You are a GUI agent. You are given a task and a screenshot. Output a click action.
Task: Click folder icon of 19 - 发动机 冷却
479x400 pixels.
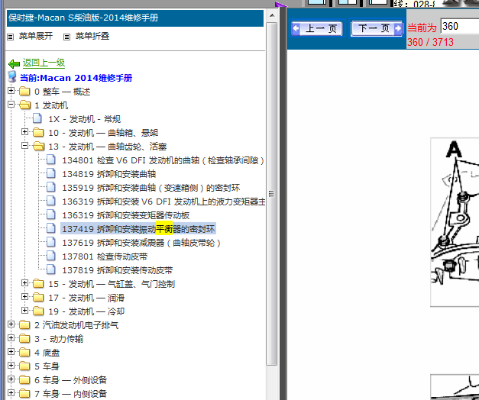38,311
